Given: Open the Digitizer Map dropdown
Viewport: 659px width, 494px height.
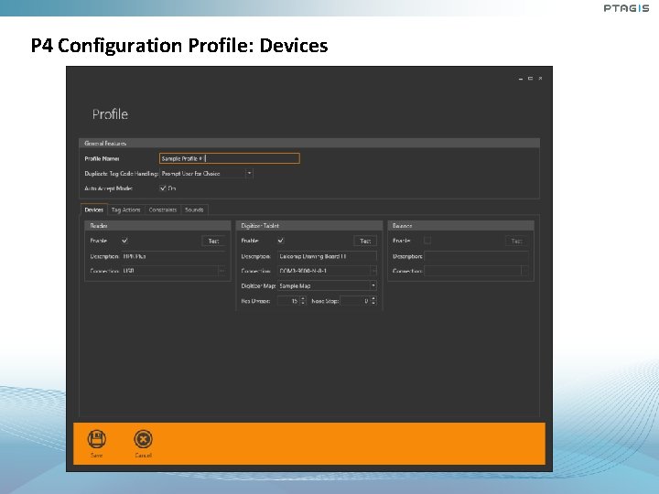Looking at the screenshot, I should (x=373, y=286).
